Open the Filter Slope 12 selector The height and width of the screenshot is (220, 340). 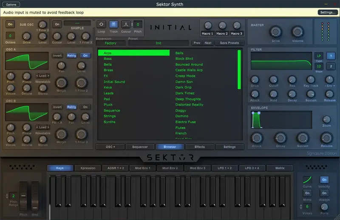pos(319,66)
